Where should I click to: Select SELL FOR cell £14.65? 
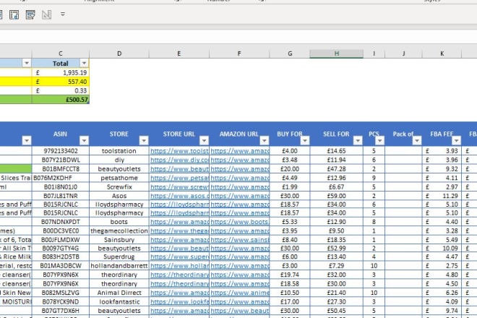[x=337, y=151]
